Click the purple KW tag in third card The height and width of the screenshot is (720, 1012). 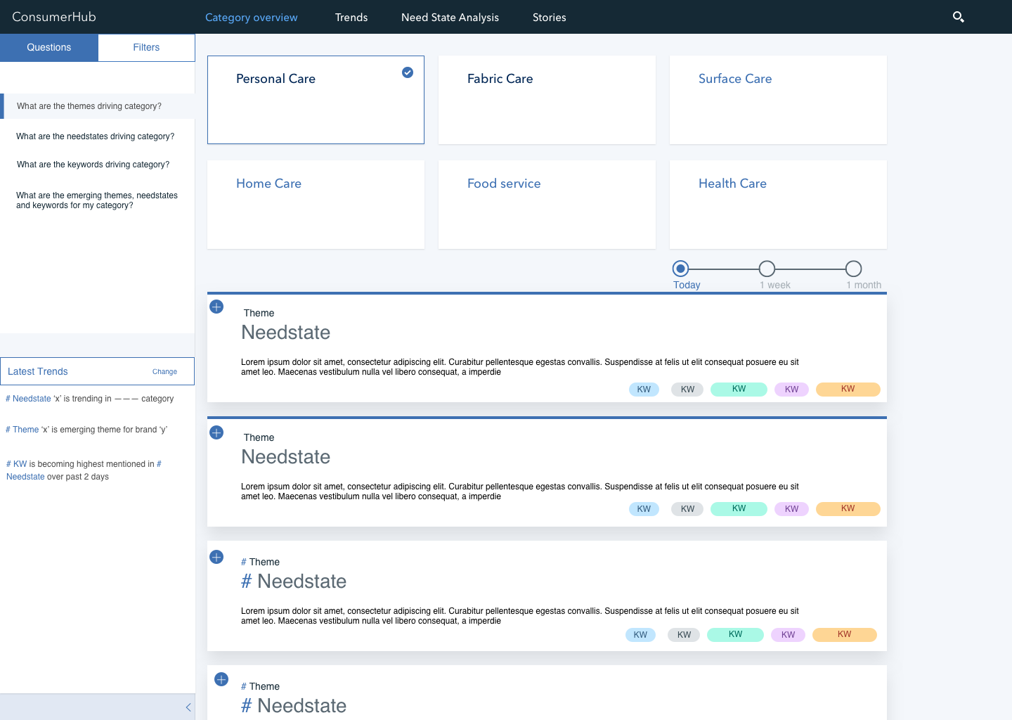(x=788, y=634)
